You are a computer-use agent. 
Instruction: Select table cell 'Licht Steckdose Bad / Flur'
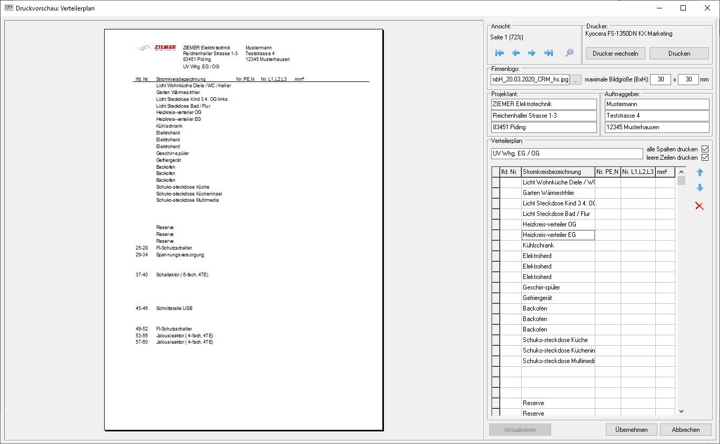[x=558, y=214]
